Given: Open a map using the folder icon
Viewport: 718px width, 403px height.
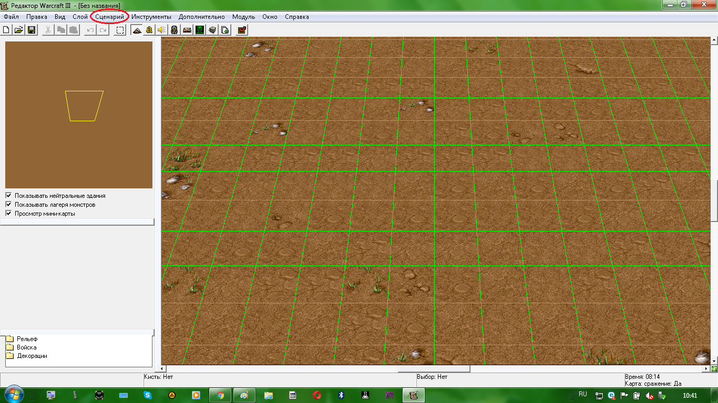Looking at the screenshot, I should 19,30.
